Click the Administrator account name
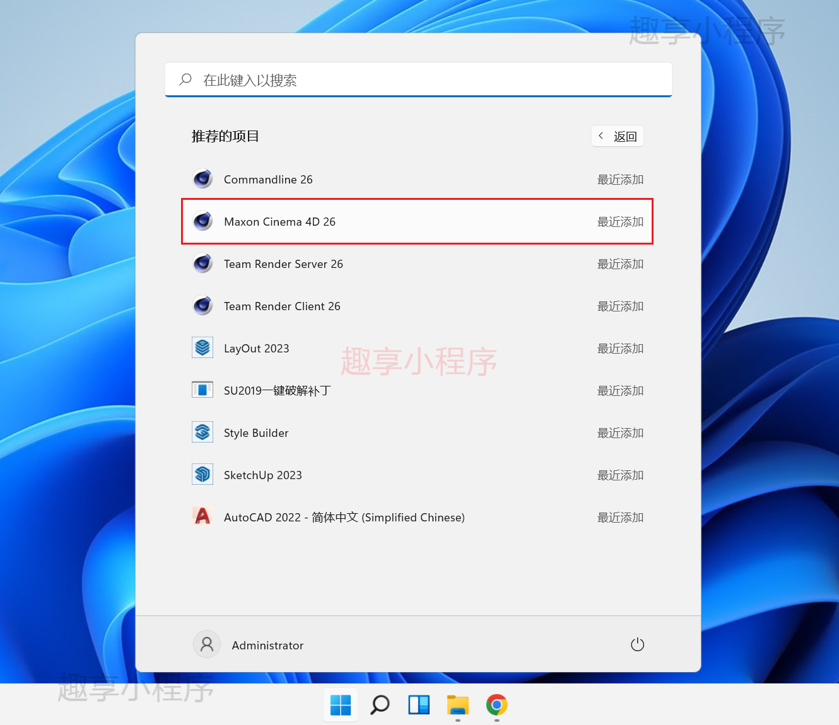This screenshot has height=725, width=839. point(267,645)
